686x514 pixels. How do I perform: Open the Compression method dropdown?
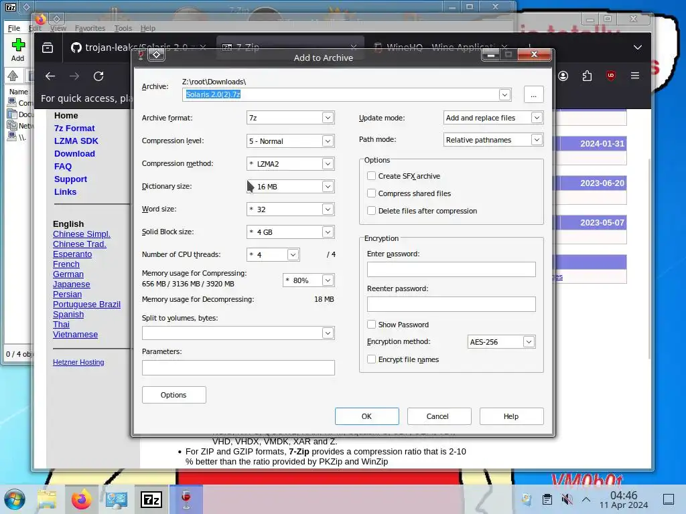click(x=328, y=163)
